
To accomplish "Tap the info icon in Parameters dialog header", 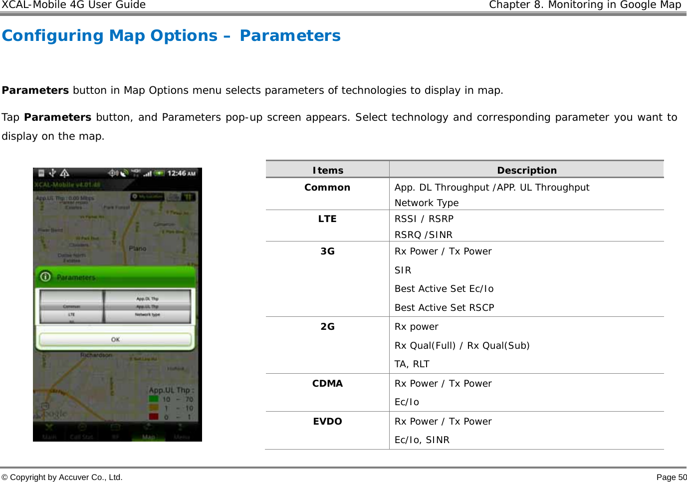I will tap(44, 276).
